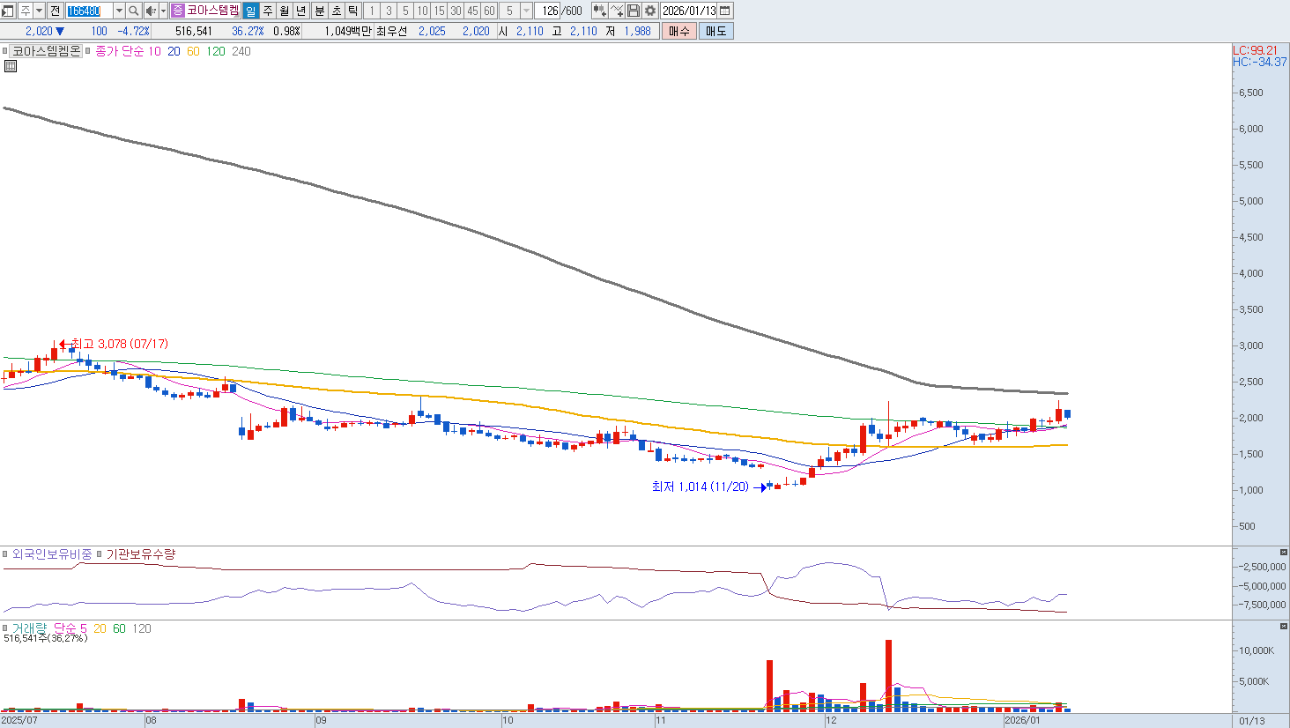Click the stock search magnifier icon
Image resolution: width=1290 pixels, height=728 pixels.
[x=133, y=11]
